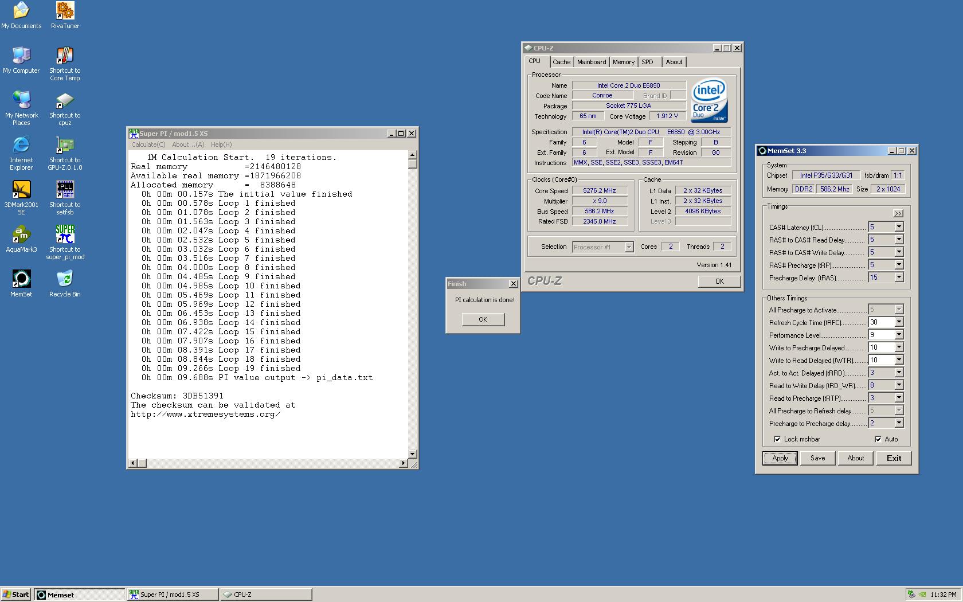Viewport: 963px width, 602px height.
Task: Toggle the Lock mchbar checkbox
Action: (x=777, y=439)
